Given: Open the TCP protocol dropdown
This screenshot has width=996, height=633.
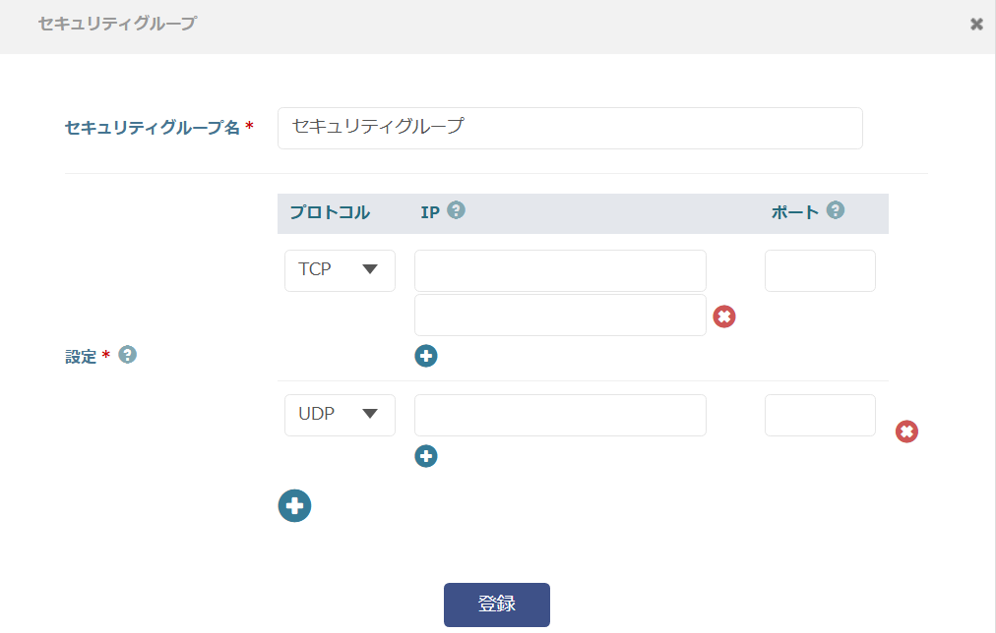Looking at the screenshot, I should click(x=340, y=270).
